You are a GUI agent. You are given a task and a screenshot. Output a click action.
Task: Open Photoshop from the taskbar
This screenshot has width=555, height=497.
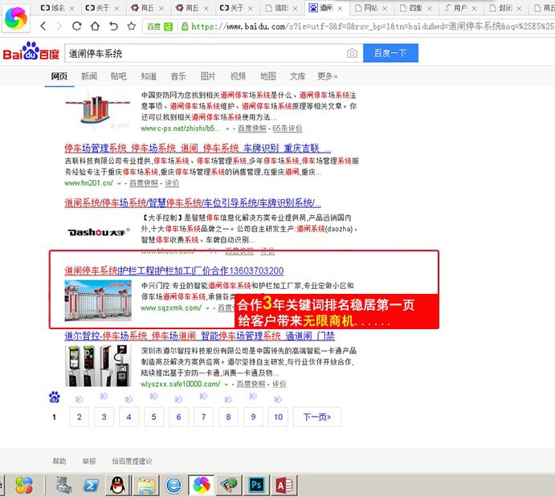pos(256,485)
